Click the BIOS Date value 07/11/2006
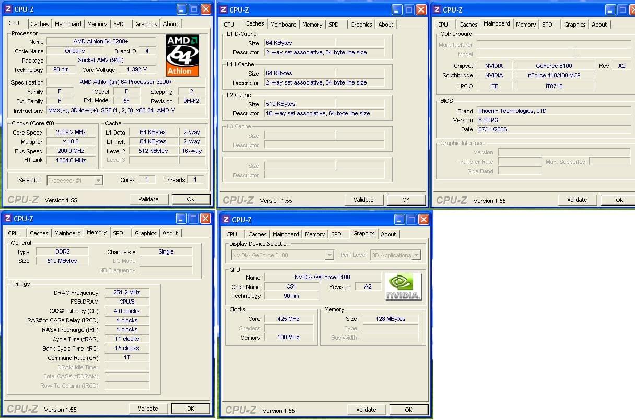Screen dimensions: 635x420 click(554, 129)
